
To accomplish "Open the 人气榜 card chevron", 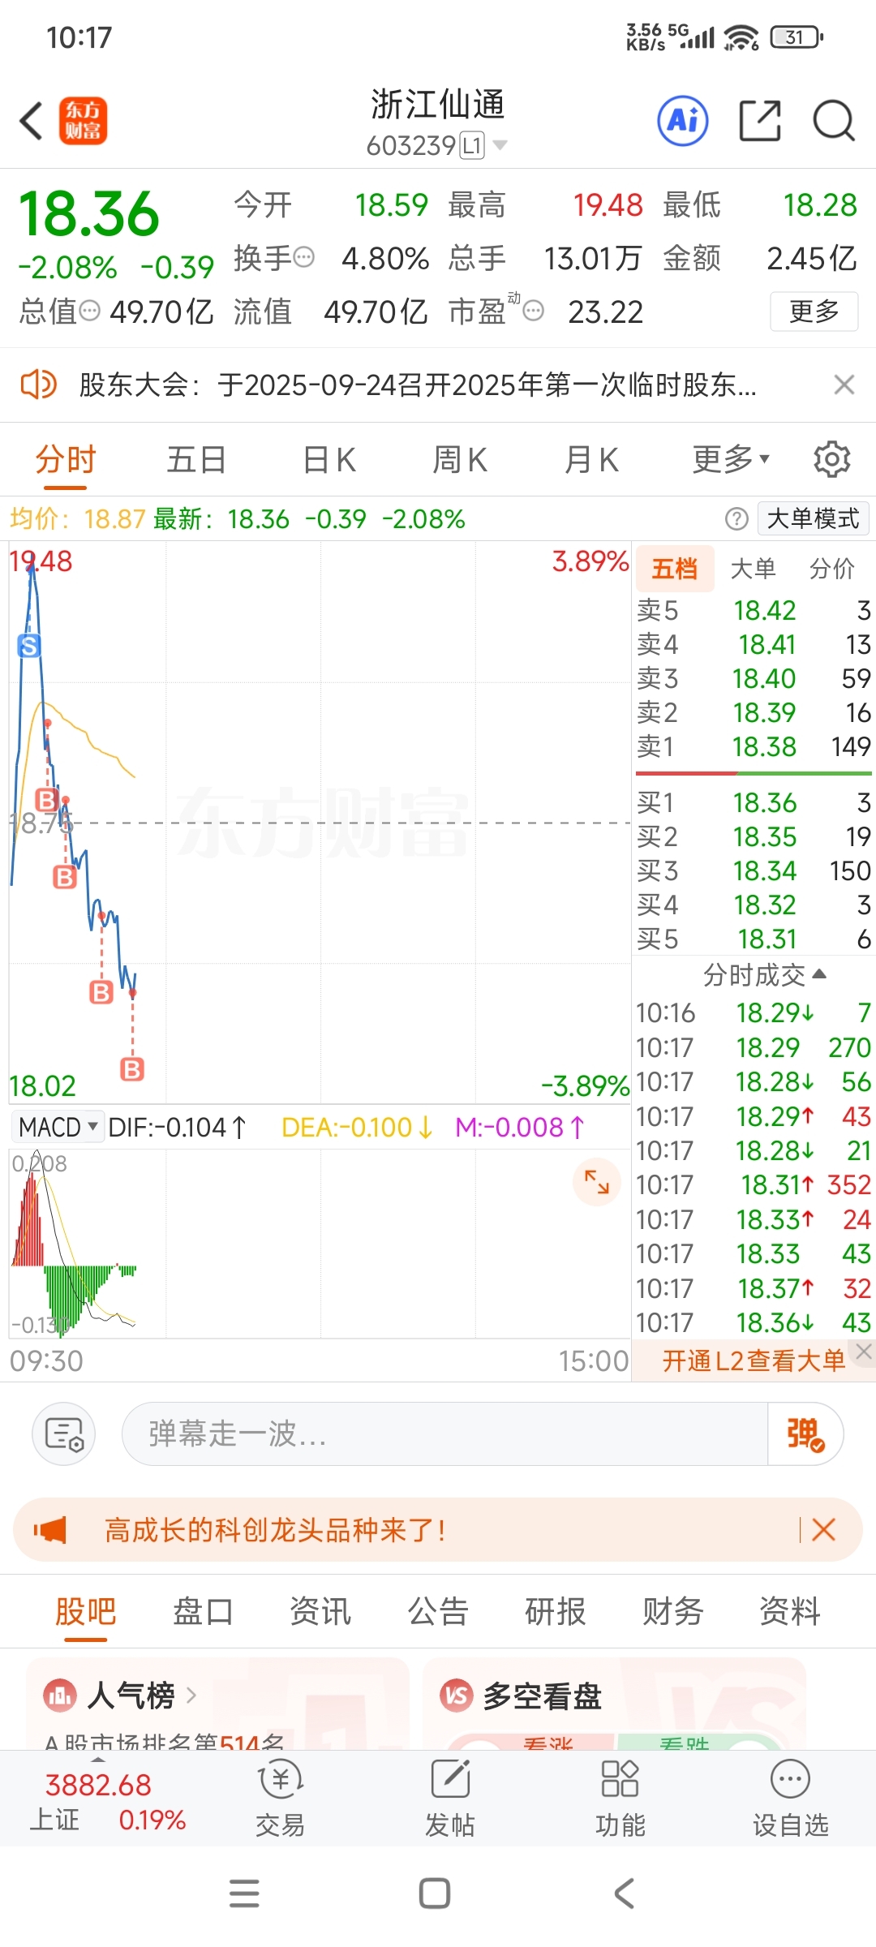I will click(191, 1696).
